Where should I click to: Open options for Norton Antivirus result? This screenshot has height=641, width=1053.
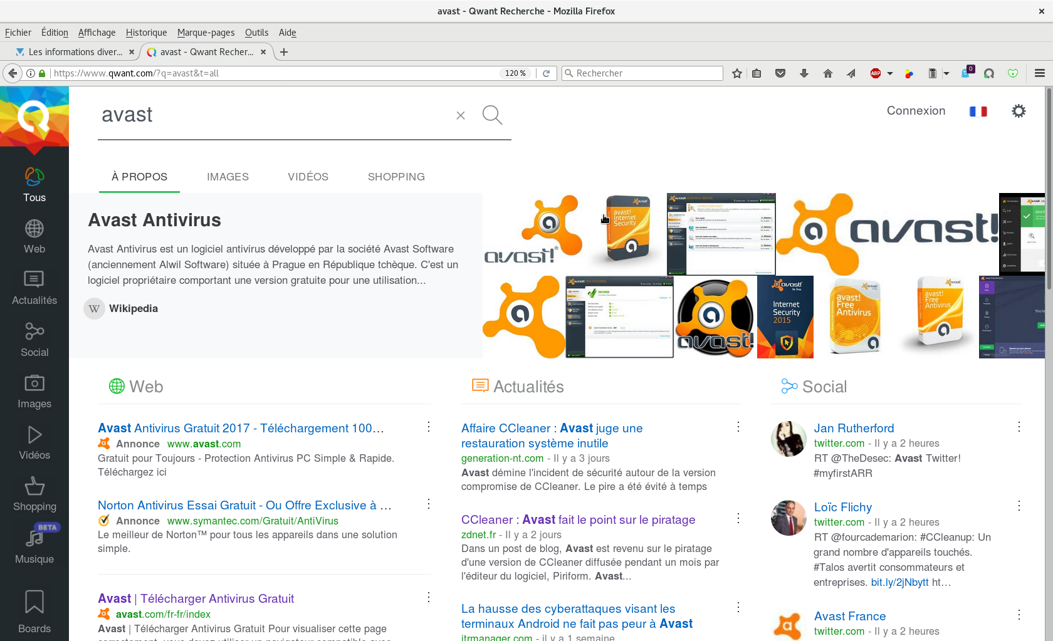(x=429, y=504)
